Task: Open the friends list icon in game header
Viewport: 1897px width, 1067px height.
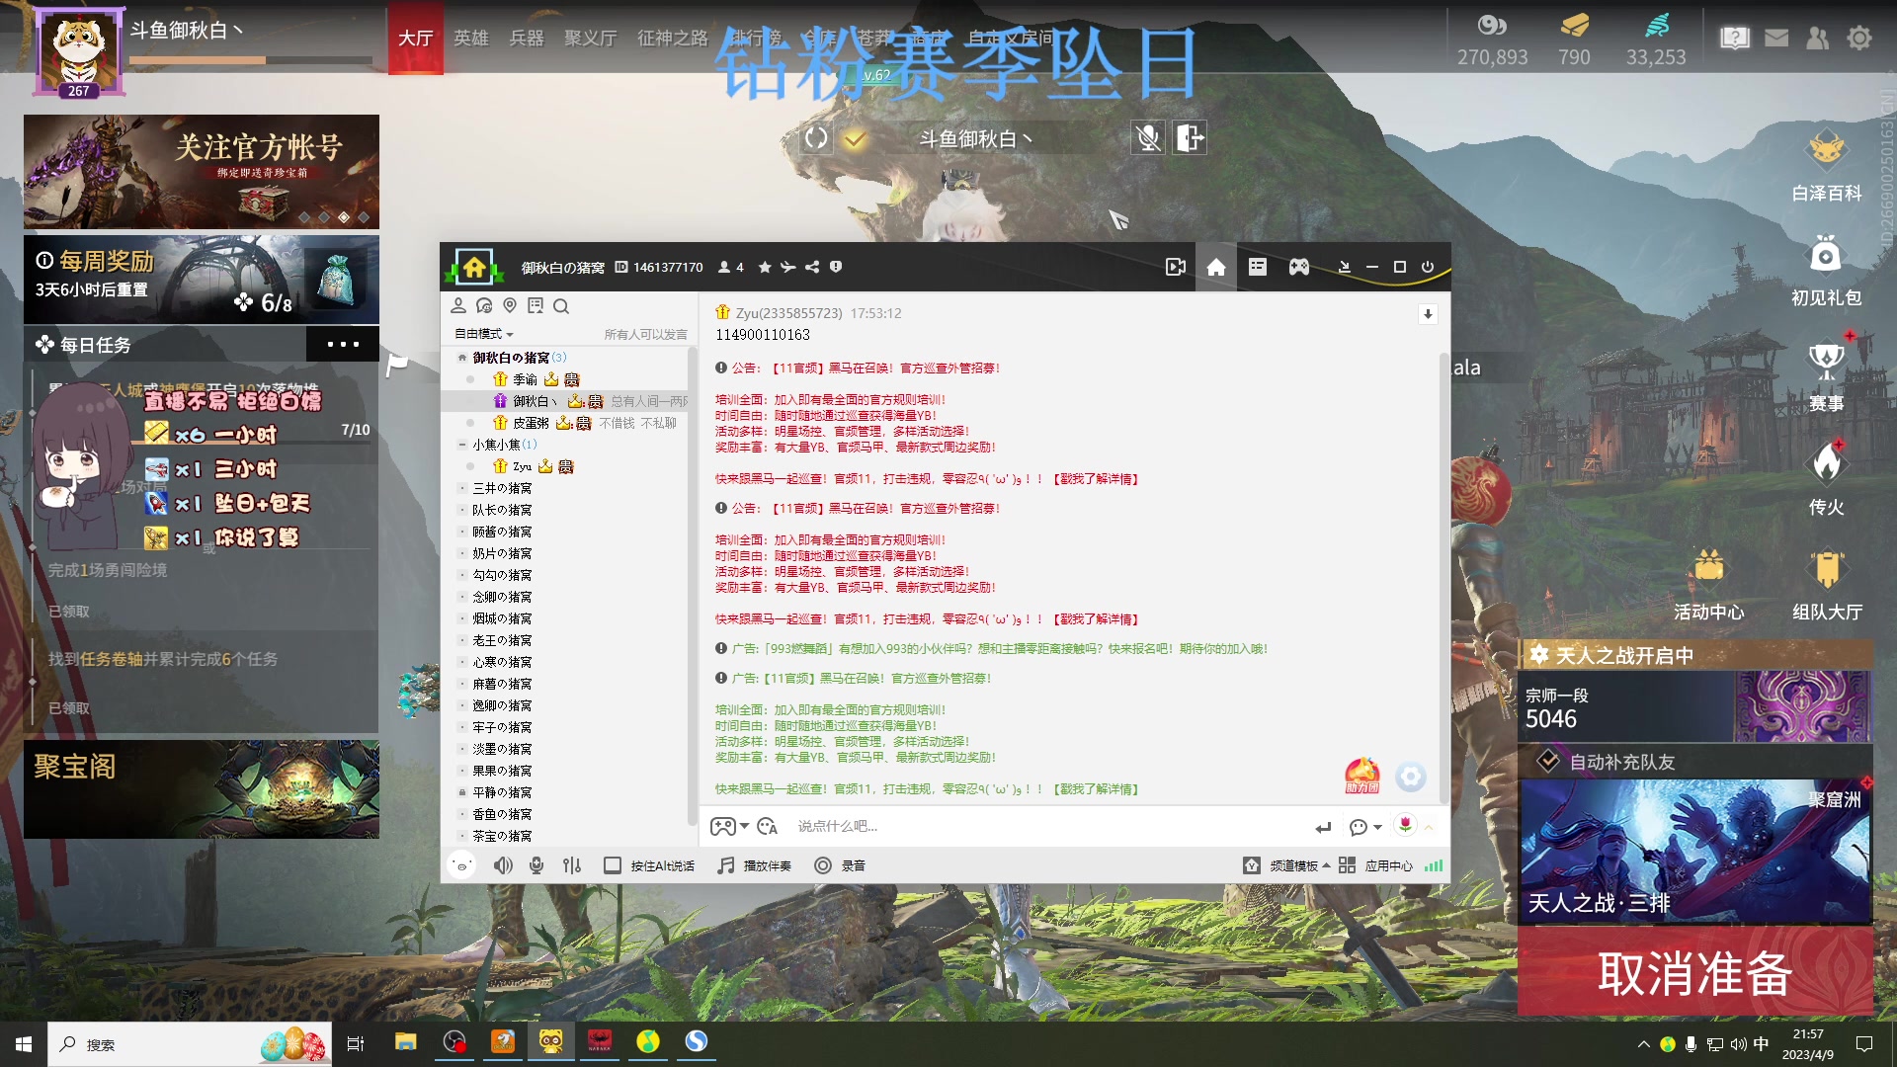Action: (x=1817, y=38)
